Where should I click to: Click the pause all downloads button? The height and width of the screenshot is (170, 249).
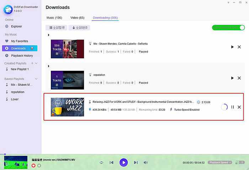click(x=57, y=28)
